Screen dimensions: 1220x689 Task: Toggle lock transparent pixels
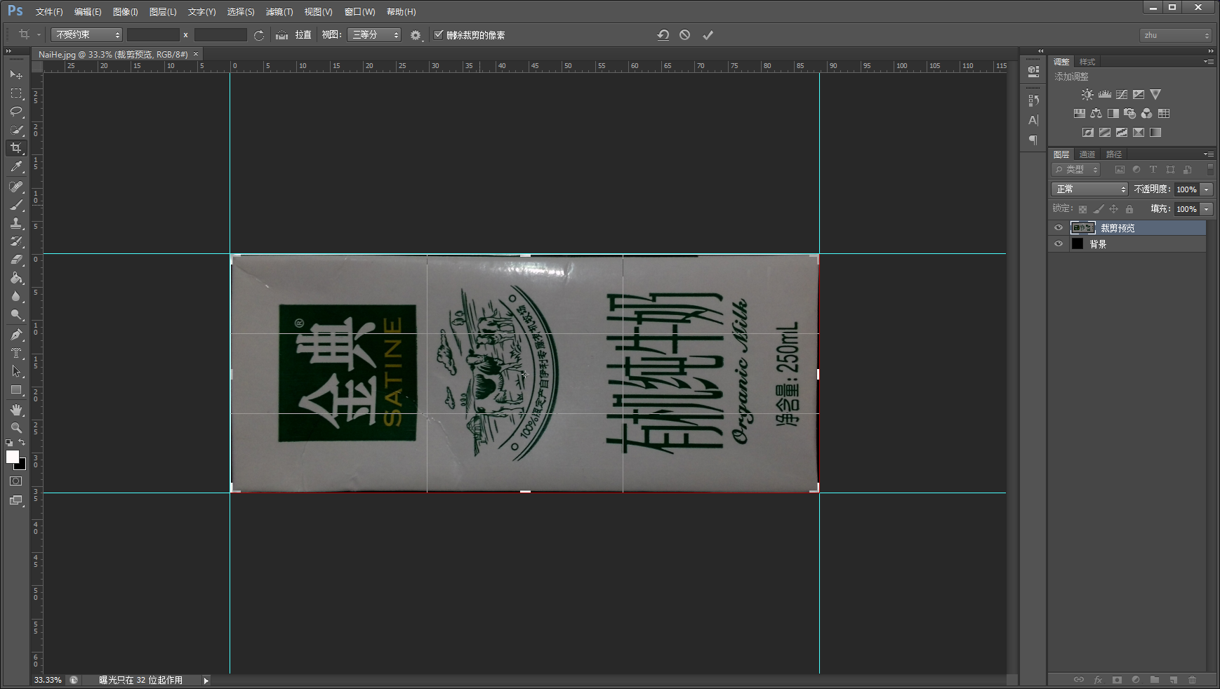(x=1082, y=209)
